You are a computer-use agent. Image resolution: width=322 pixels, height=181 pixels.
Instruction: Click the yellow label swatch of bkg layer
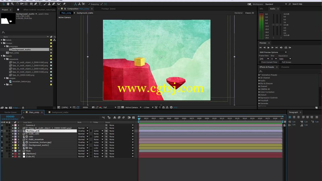click(x=15, y=148)
